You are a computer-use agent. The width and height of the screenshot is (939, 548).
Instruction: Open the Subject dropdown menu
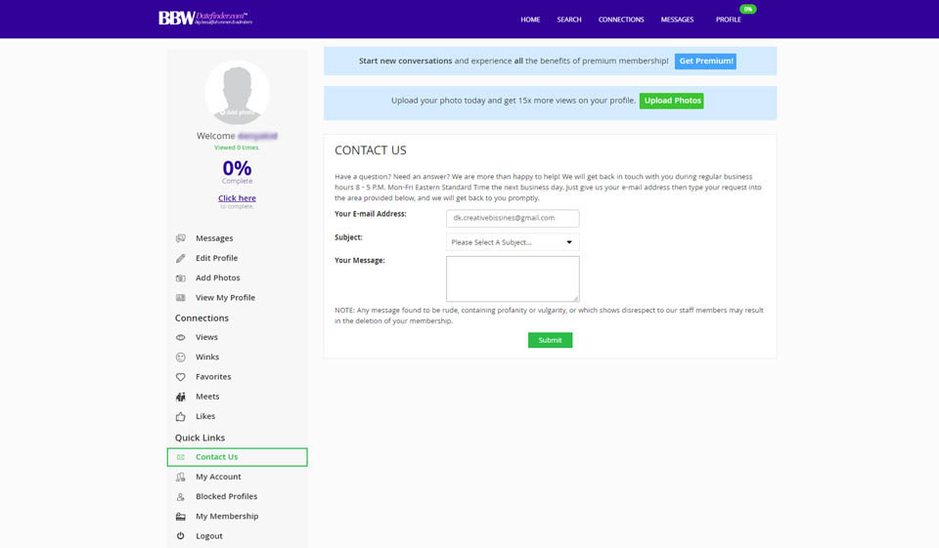click(513, 242)
